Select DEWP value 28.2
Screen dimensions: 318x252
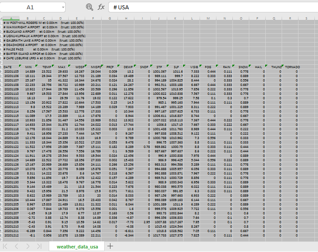(x=126, y=80)
